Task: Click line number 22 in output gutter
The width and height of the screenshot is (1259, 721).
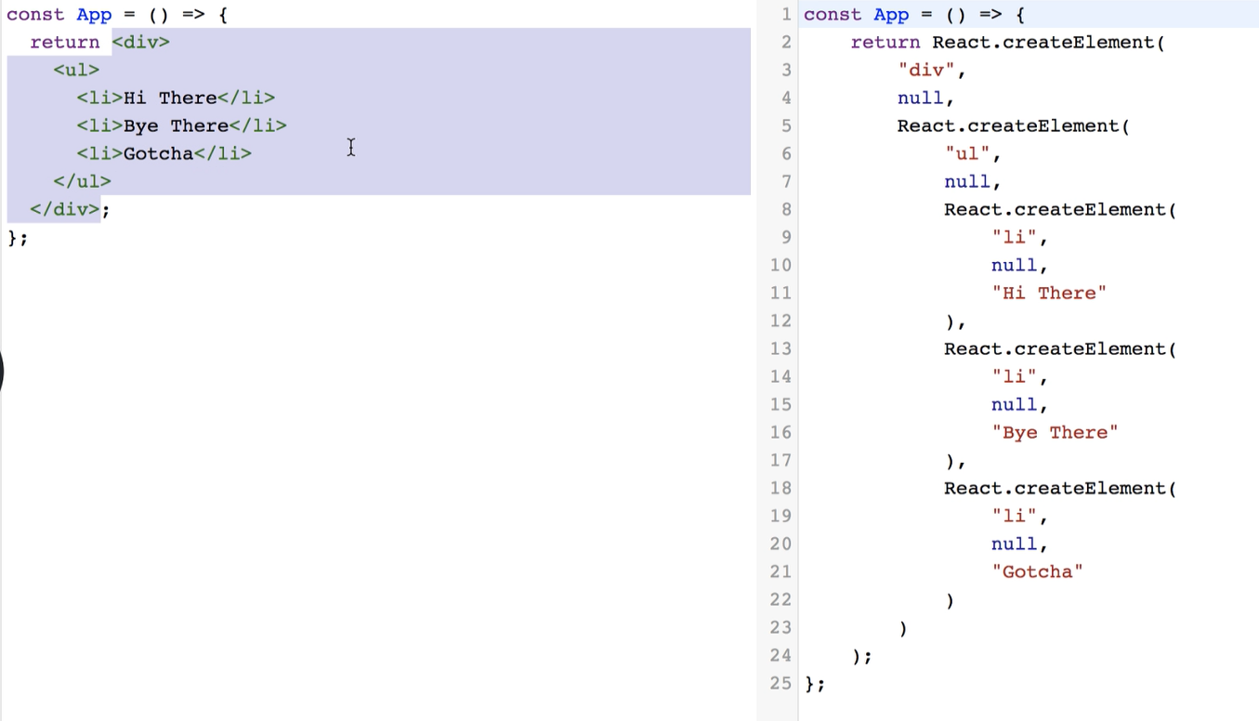Action: [780, 599]
